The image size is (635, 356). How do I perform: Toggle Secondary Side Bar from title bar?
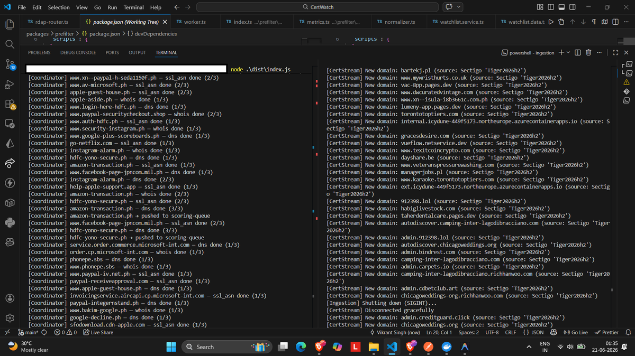point(572,7)
